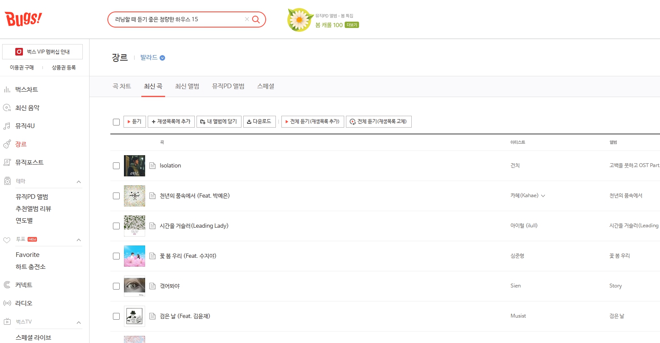Click the 라디오 broadcast icon

click(x=7, y=303)
